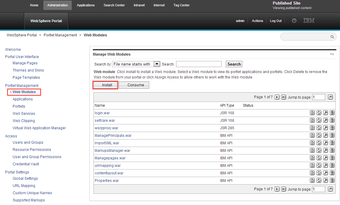
Task: Assign access key icon for ImportXML.war
Action: (x=326, y=143)
